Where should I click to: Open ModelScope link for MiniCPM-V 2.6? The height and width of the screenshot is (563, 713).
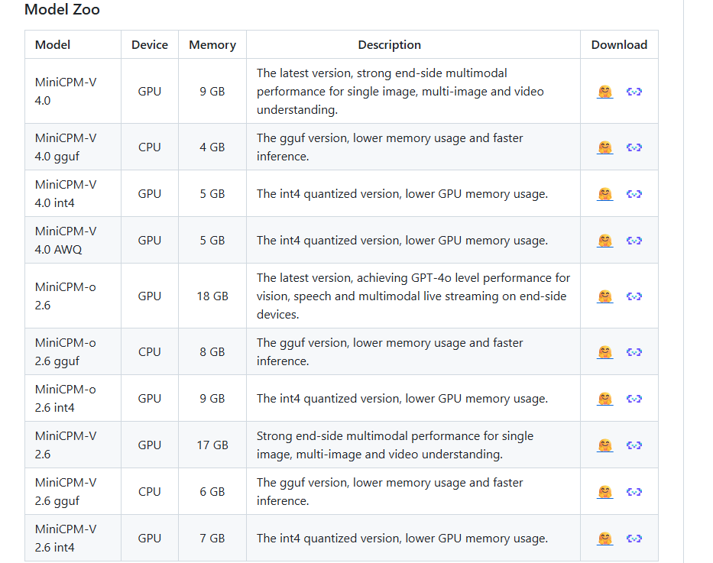coord(634,445)
